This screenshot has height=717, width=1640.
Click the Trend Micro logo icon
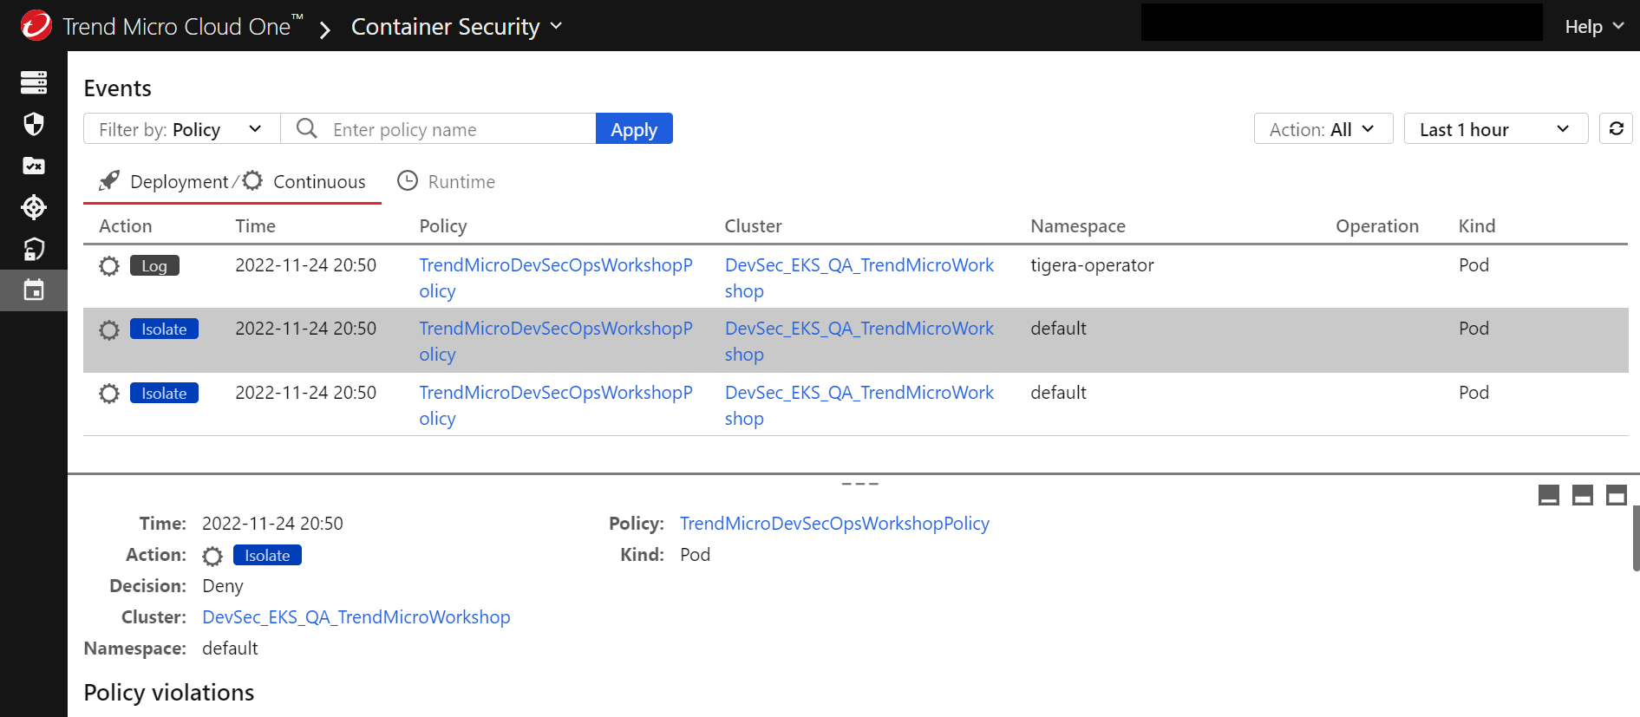pyautogui.click(x=36, y=25)
